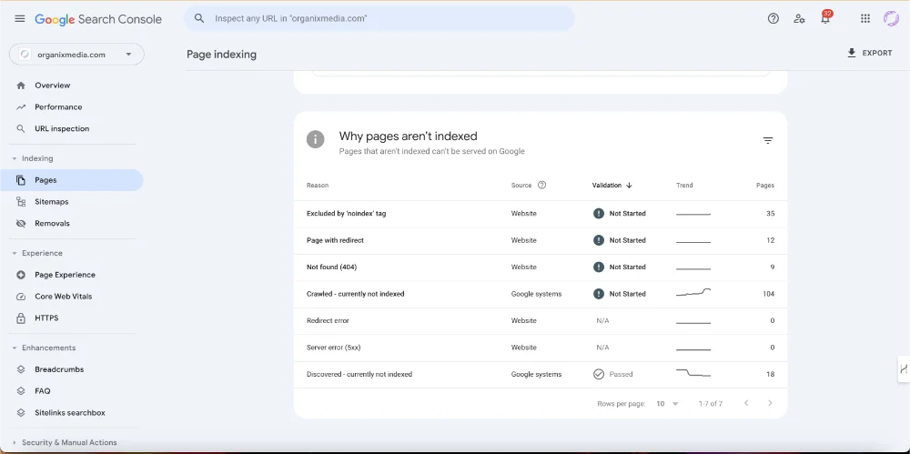Screen dimensions: 910x454
Task: Click the info icon beside Why pages aren't indexed
Action: 315,139
